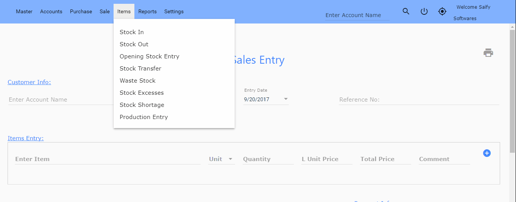Click the Items Entry link

tap(26, 138)
